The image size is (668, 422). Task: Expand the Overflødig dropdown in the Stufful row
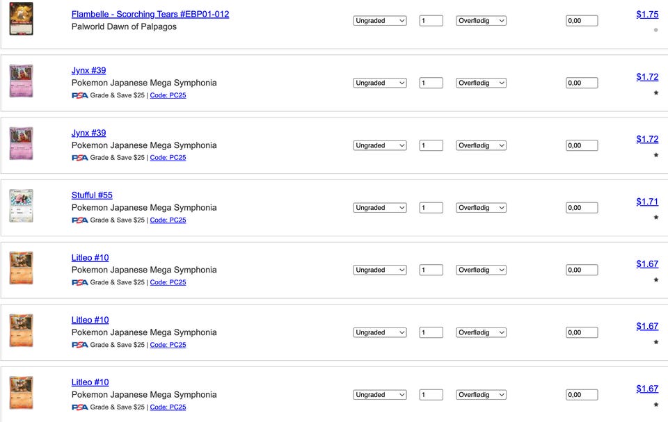point(481,208)
